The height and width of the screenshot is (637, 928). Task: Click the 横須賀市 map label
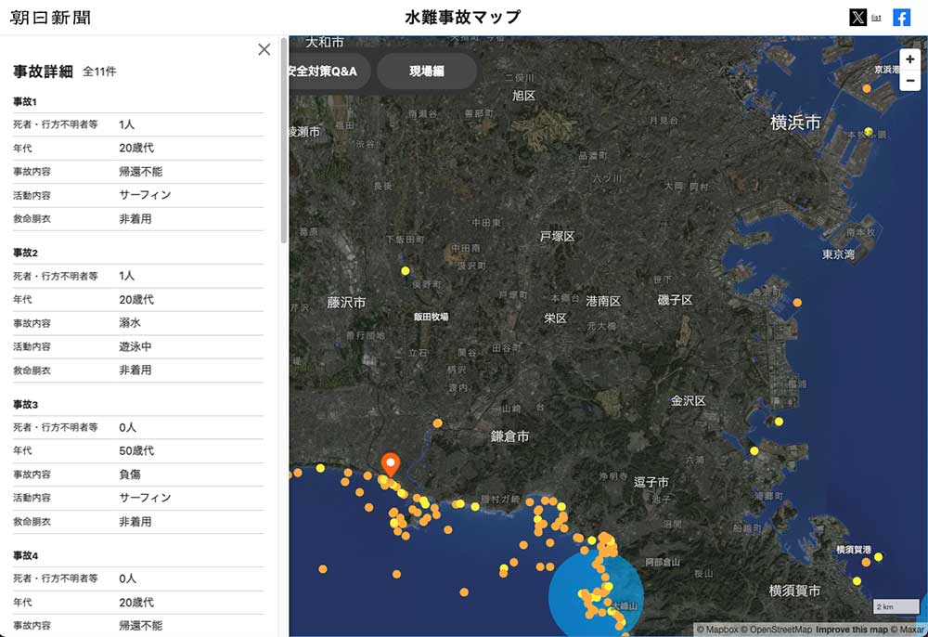pyautogui.click(x=794, y=591)
